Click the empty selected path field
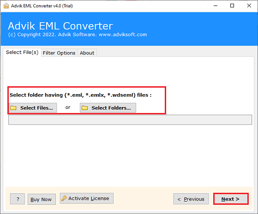 [x=130, y=120]
